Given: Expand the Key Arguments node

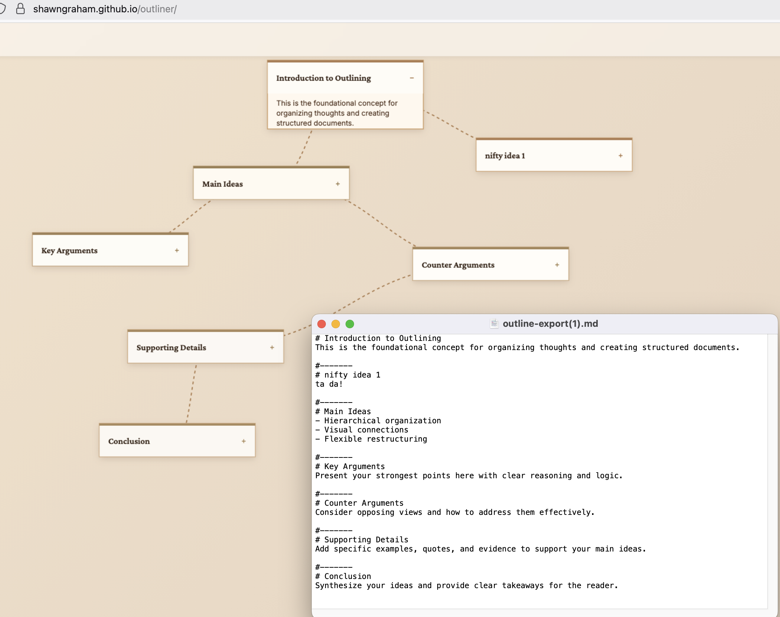Looking at the screenshot, I should [x=177, y=250].
